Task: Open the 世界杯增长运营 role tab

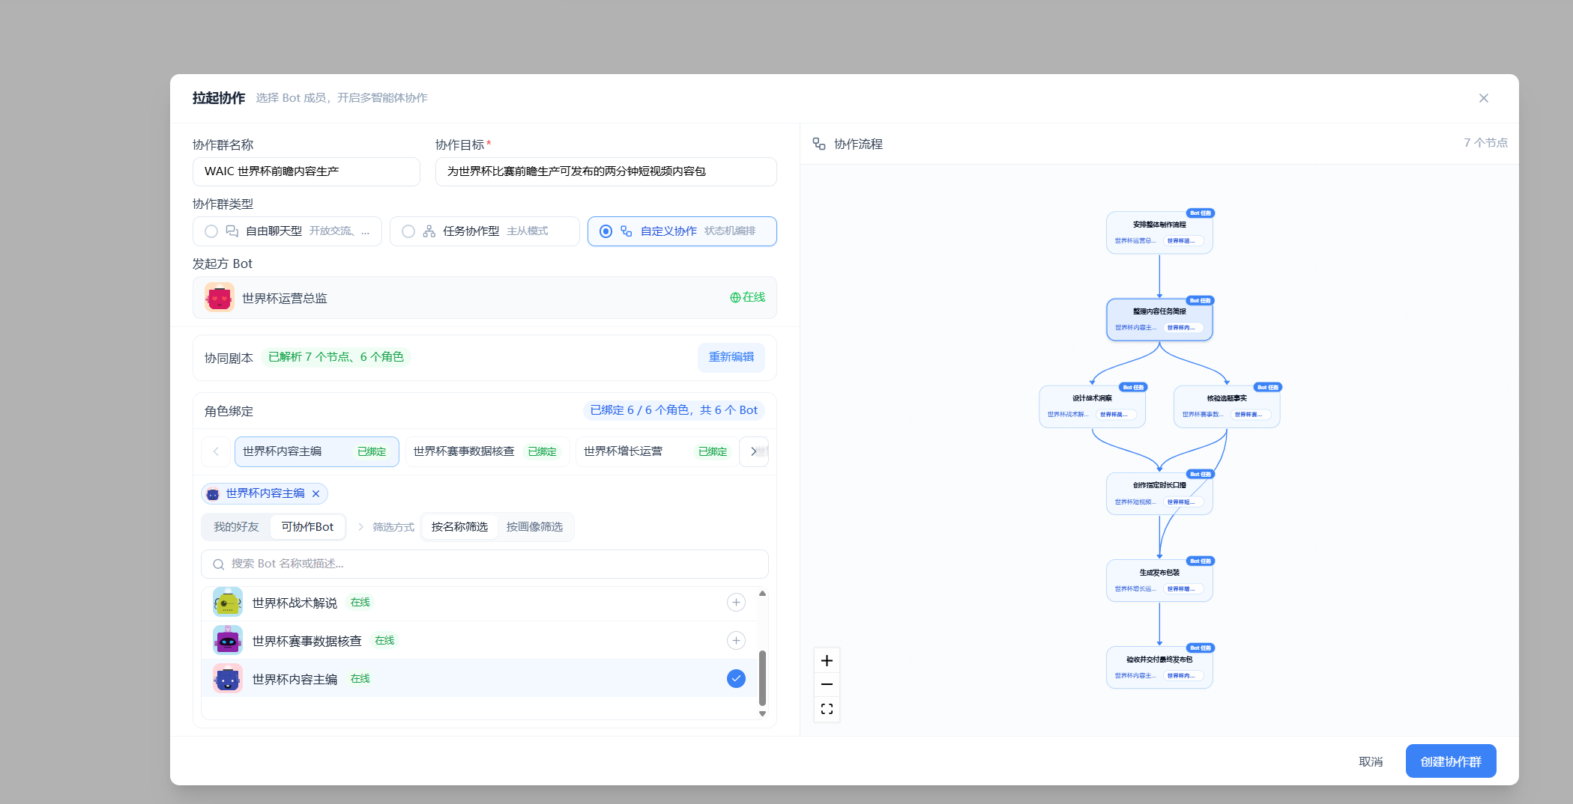Action: click(656, 451)
